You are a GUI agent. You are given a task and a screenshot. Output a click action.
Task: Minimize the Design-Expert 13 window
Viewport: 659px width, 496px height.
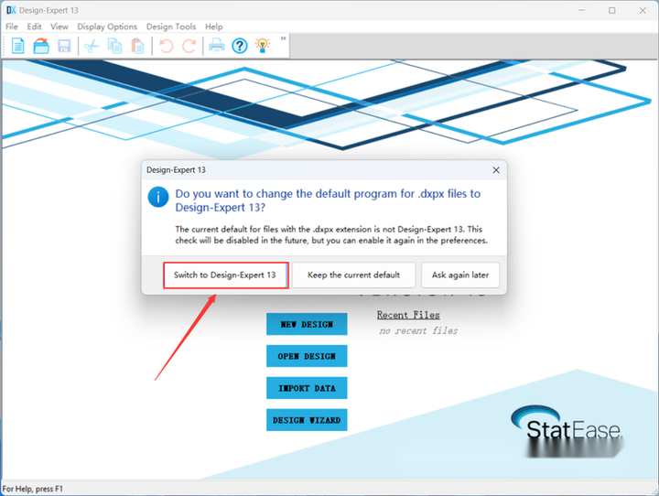(x=582, y=10)
